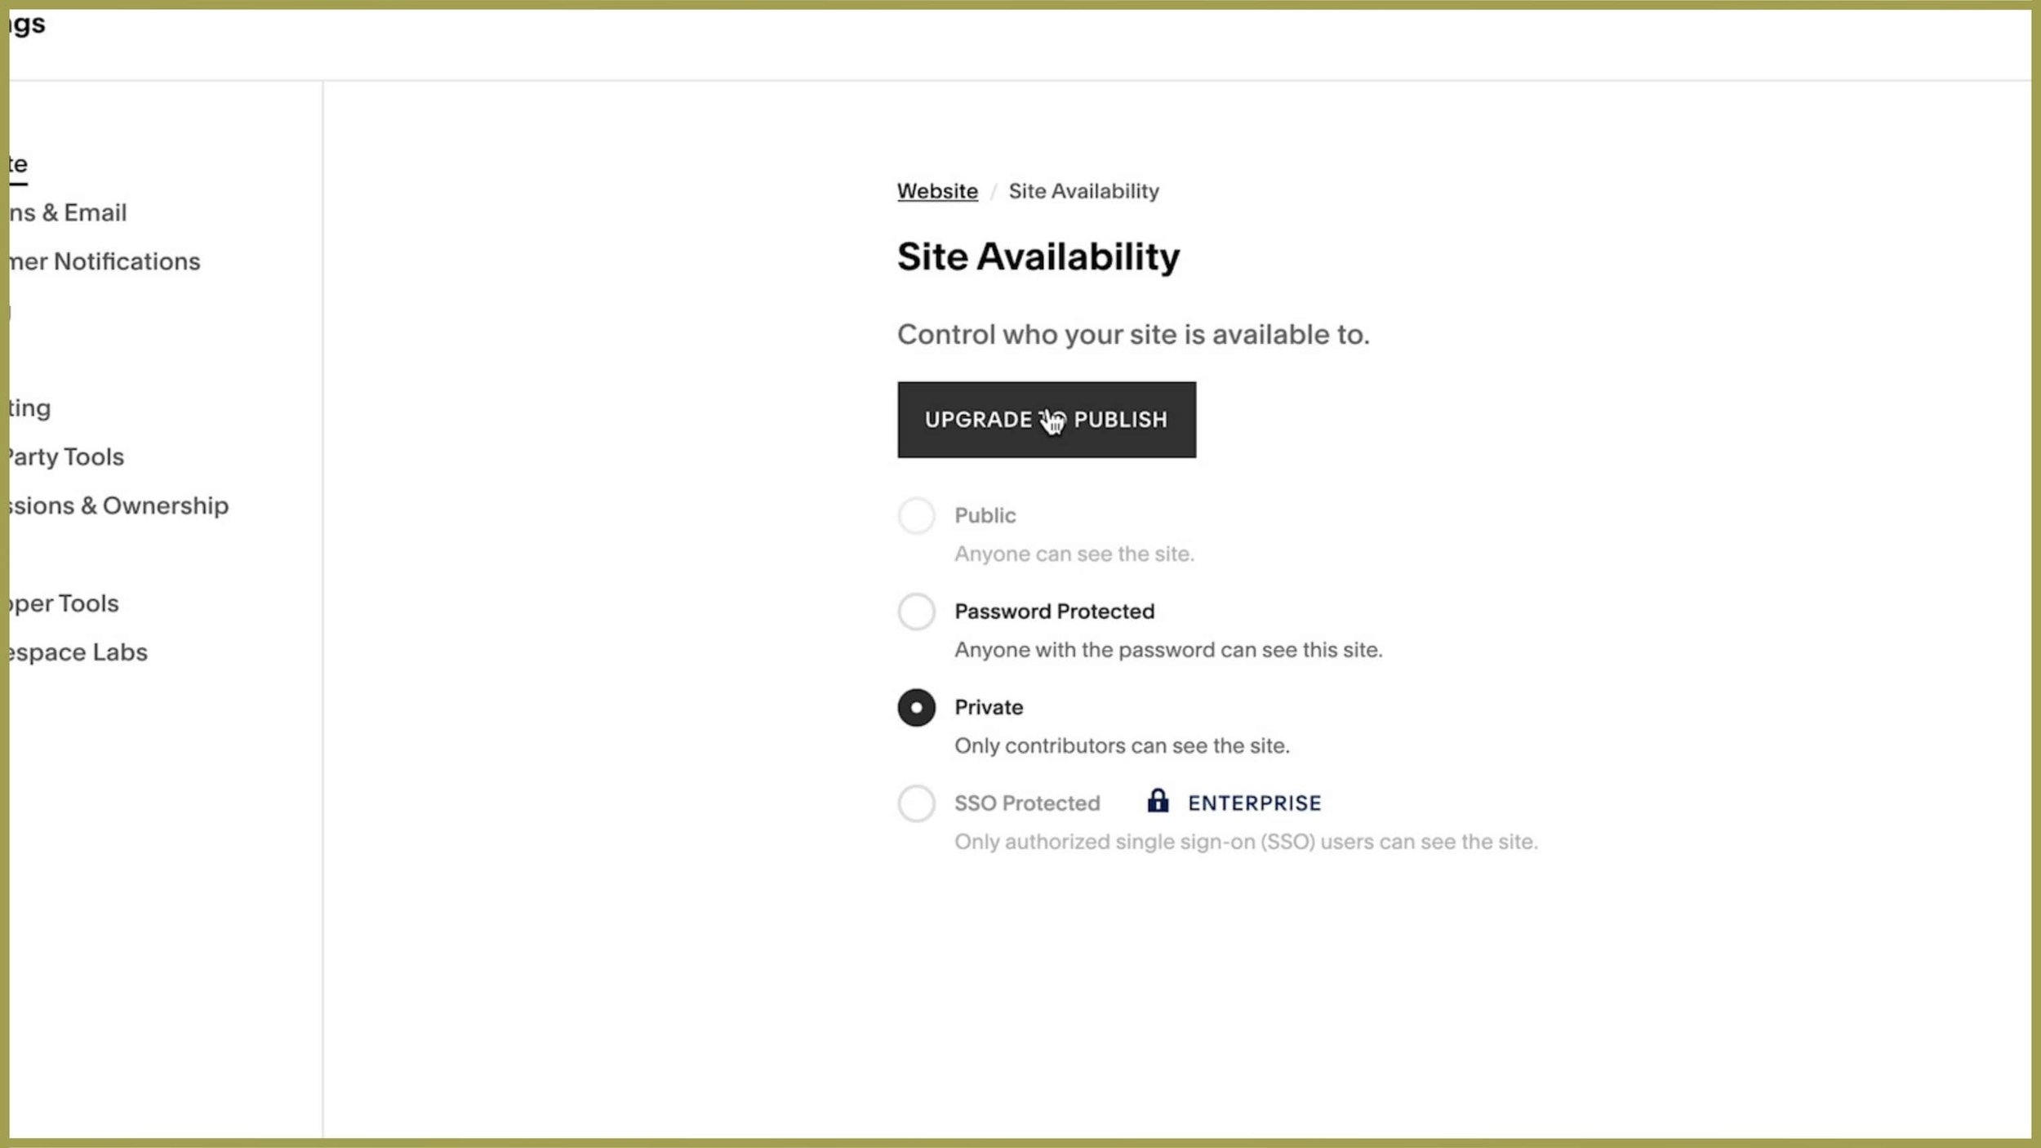
Task: Open Domains & Email settings in sidebar
Action: click(69, 213)
